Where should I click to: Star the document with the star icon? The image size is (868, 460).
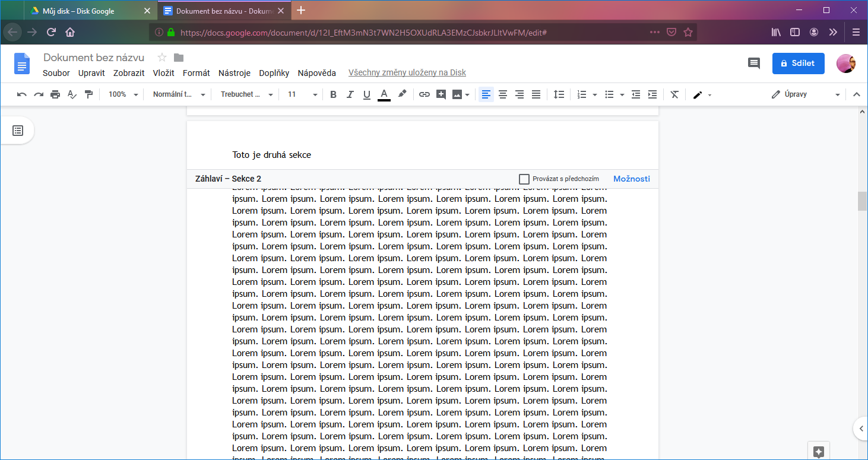[161, 58]
